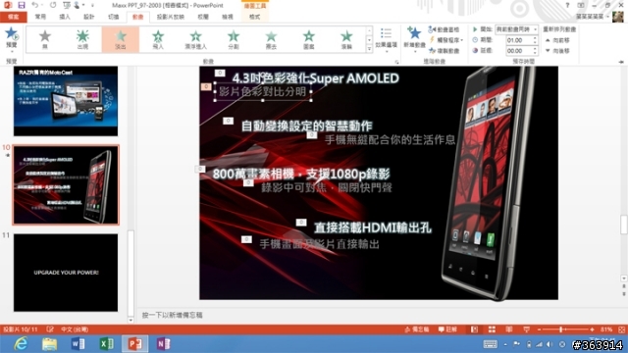Click zoom out minus button in status bar
Image resolution: width=628 pixels, height=353 pixels.
539,329
